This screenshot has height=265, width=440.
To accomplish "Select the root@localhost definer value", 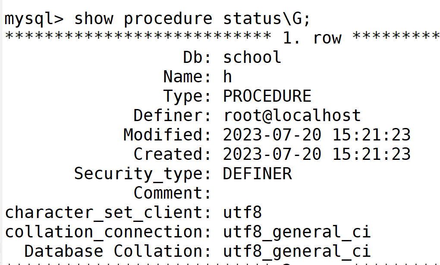I will click(x=292, y=115).
